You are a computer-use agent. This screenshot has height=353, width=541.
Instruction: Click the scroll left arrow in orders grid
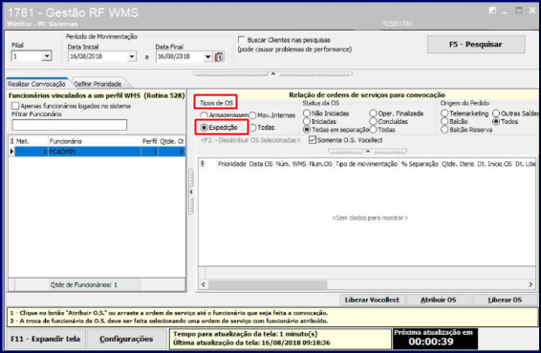point(204,284)
